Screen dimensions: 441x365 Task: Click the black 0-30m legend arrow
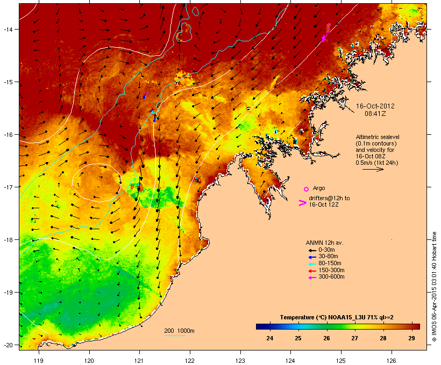coord(312,250)
